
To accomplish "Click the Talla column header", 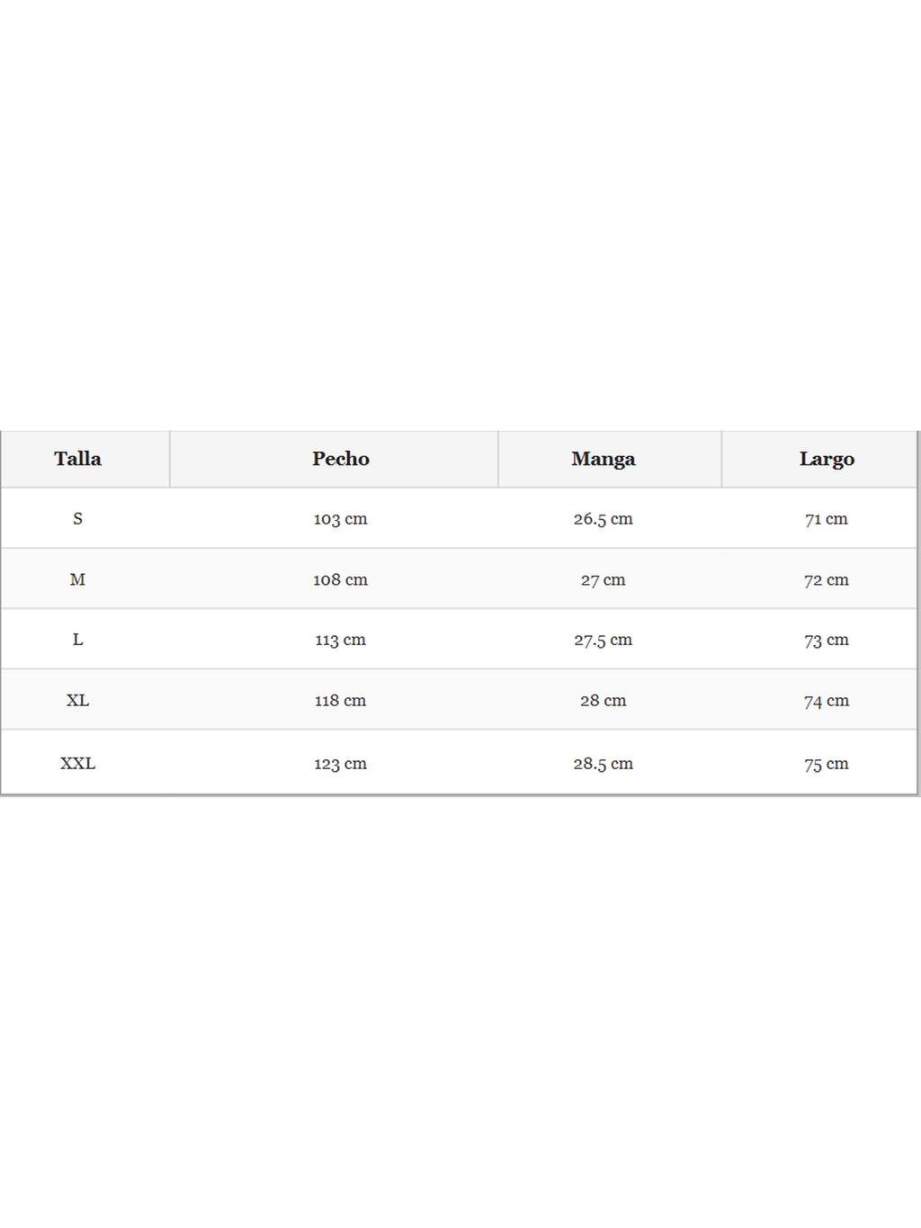I will (77, 459).
